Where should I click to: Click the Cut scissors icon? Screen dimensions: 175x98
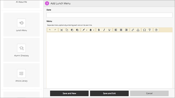click(61, 30)
